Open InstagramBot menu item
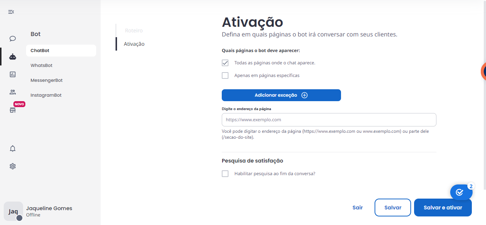486x225 pixels. pos(46,95)
